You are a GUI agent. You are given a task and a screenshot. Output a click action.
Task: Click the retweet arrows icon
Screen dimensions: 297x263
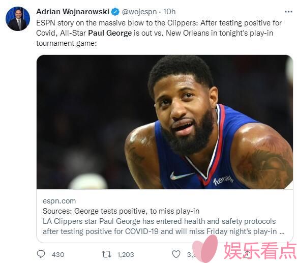106,254
